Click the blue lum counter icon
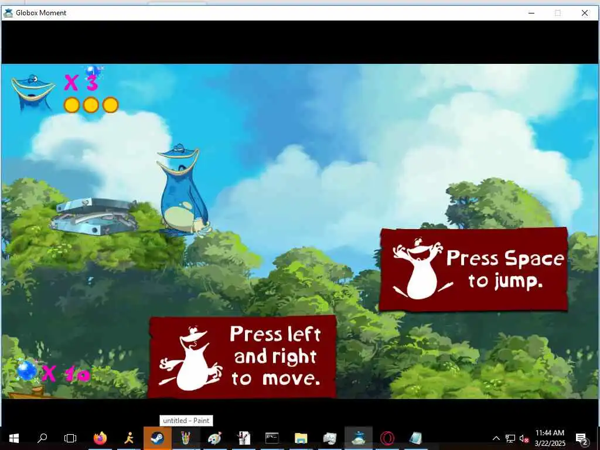Viewport: 600px width, 450px height. (x=27, y=370)
